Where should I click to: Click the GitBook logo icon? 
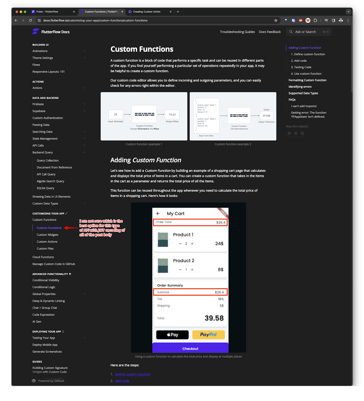(34, 381)
